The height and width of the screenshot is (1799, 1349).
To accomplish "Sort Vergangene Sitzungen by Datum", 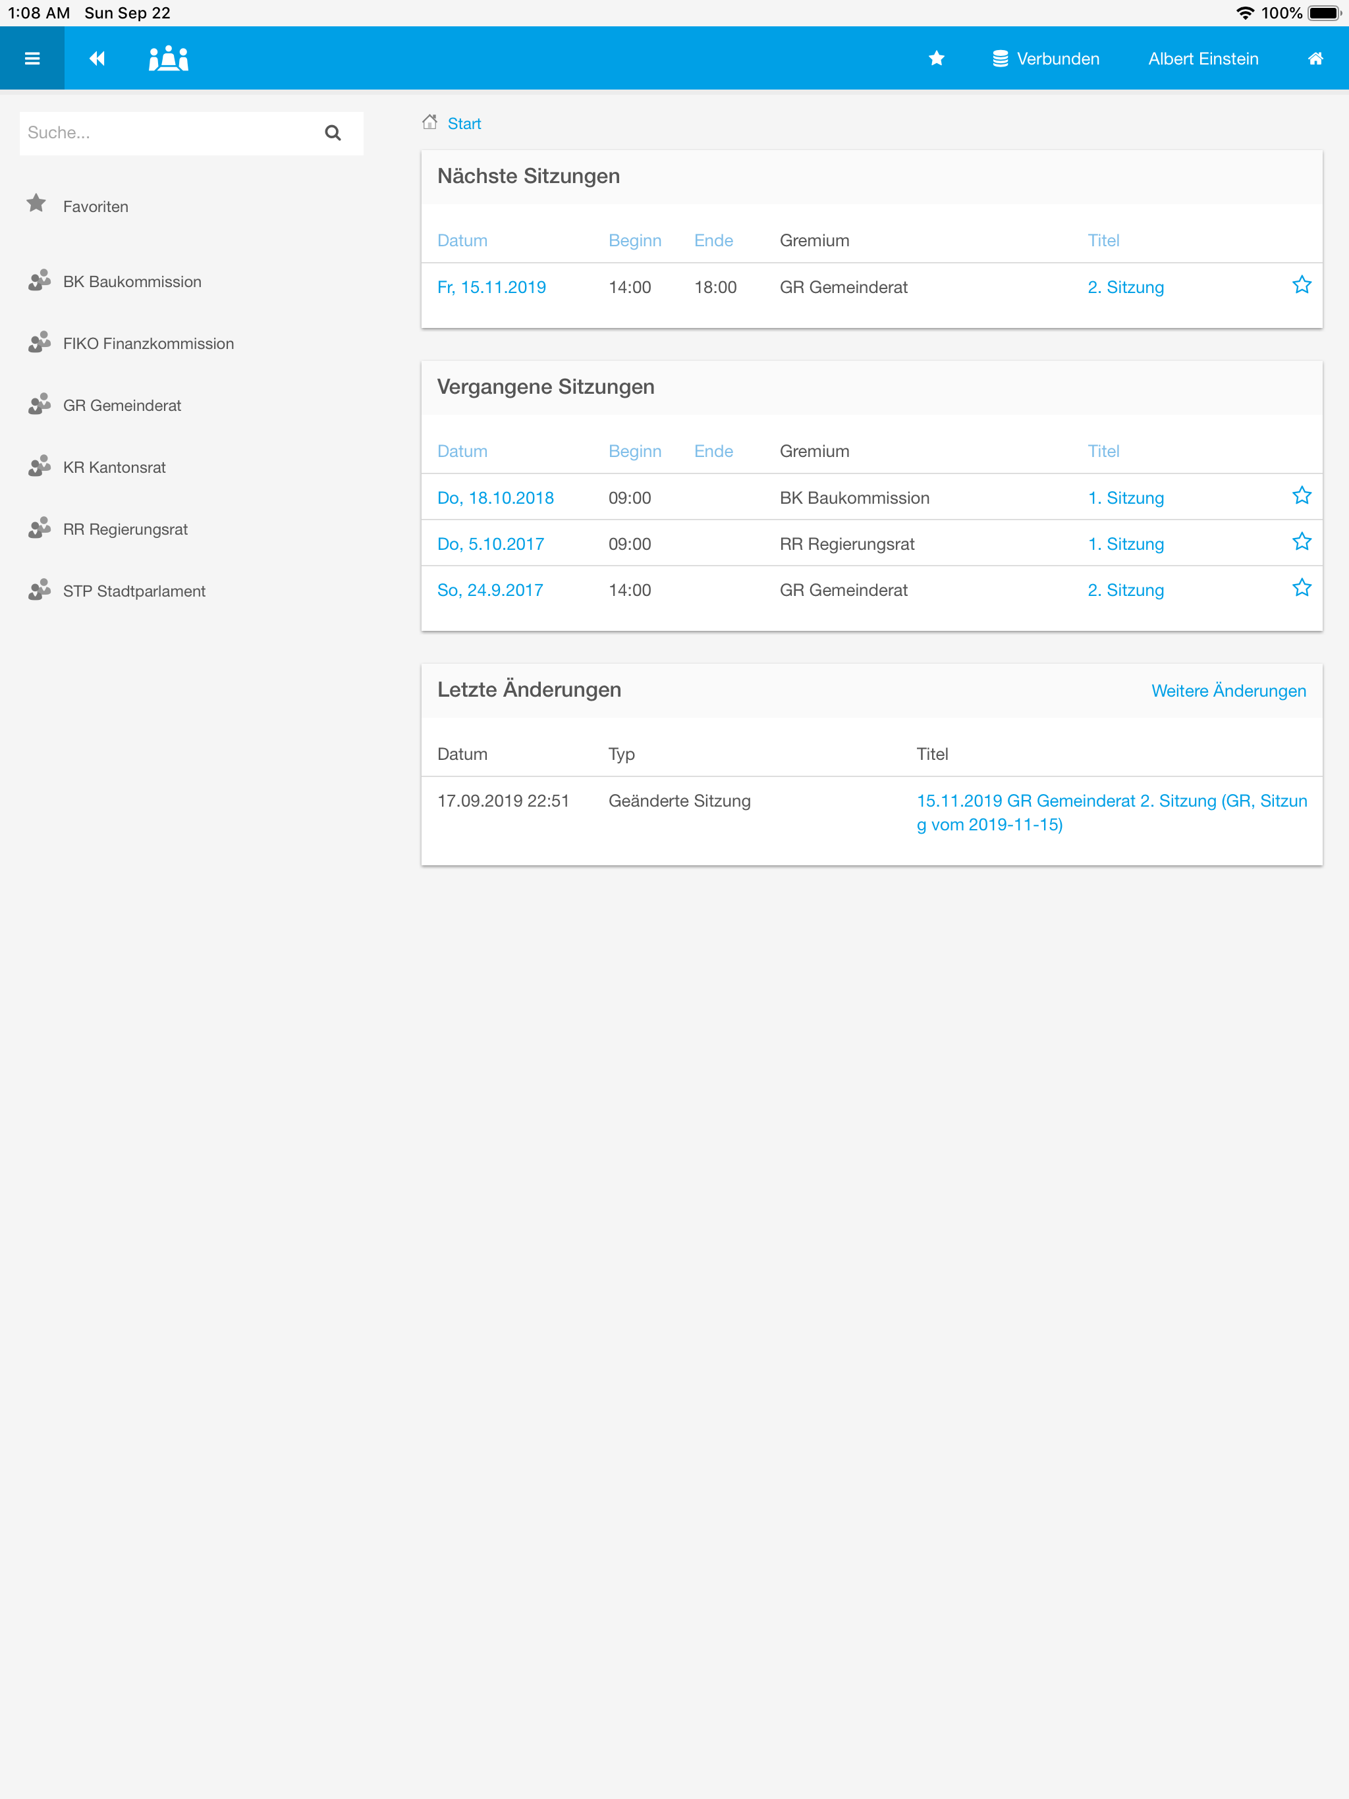I will [462, 450].
